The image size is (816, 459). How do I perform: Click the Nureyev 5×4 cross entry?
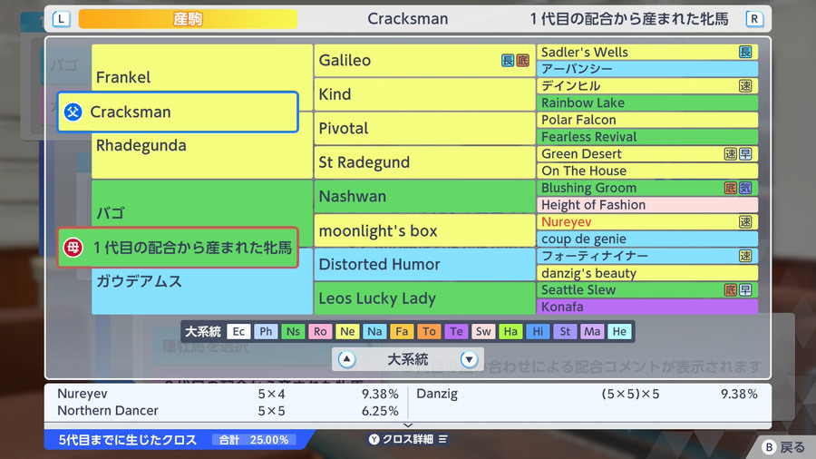pos(228,394)
